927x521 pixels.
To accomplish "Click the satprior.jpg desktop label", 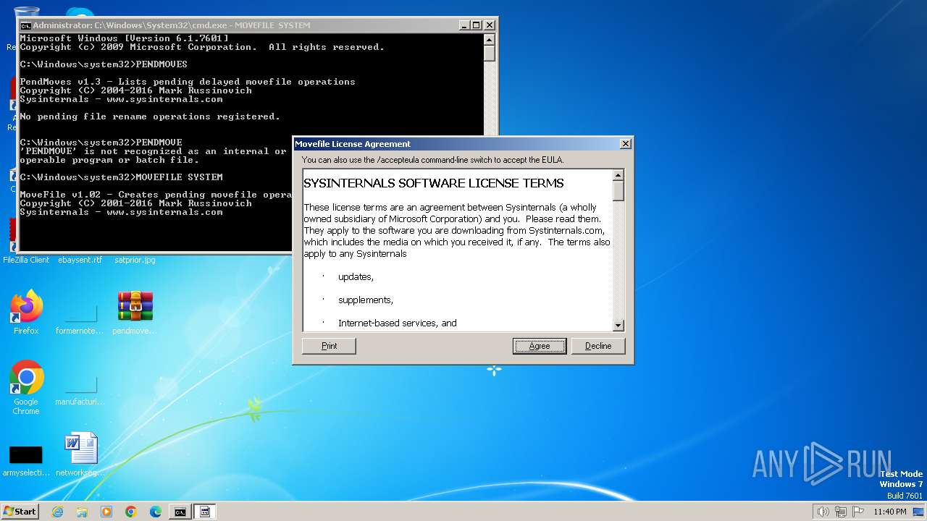I will coord(135,260).
